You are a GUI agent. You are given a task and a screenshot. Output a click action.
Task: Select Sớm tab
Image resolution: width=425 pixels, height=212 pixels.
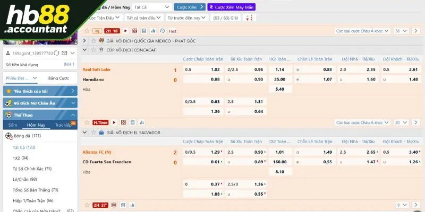[x=13, y=125]
